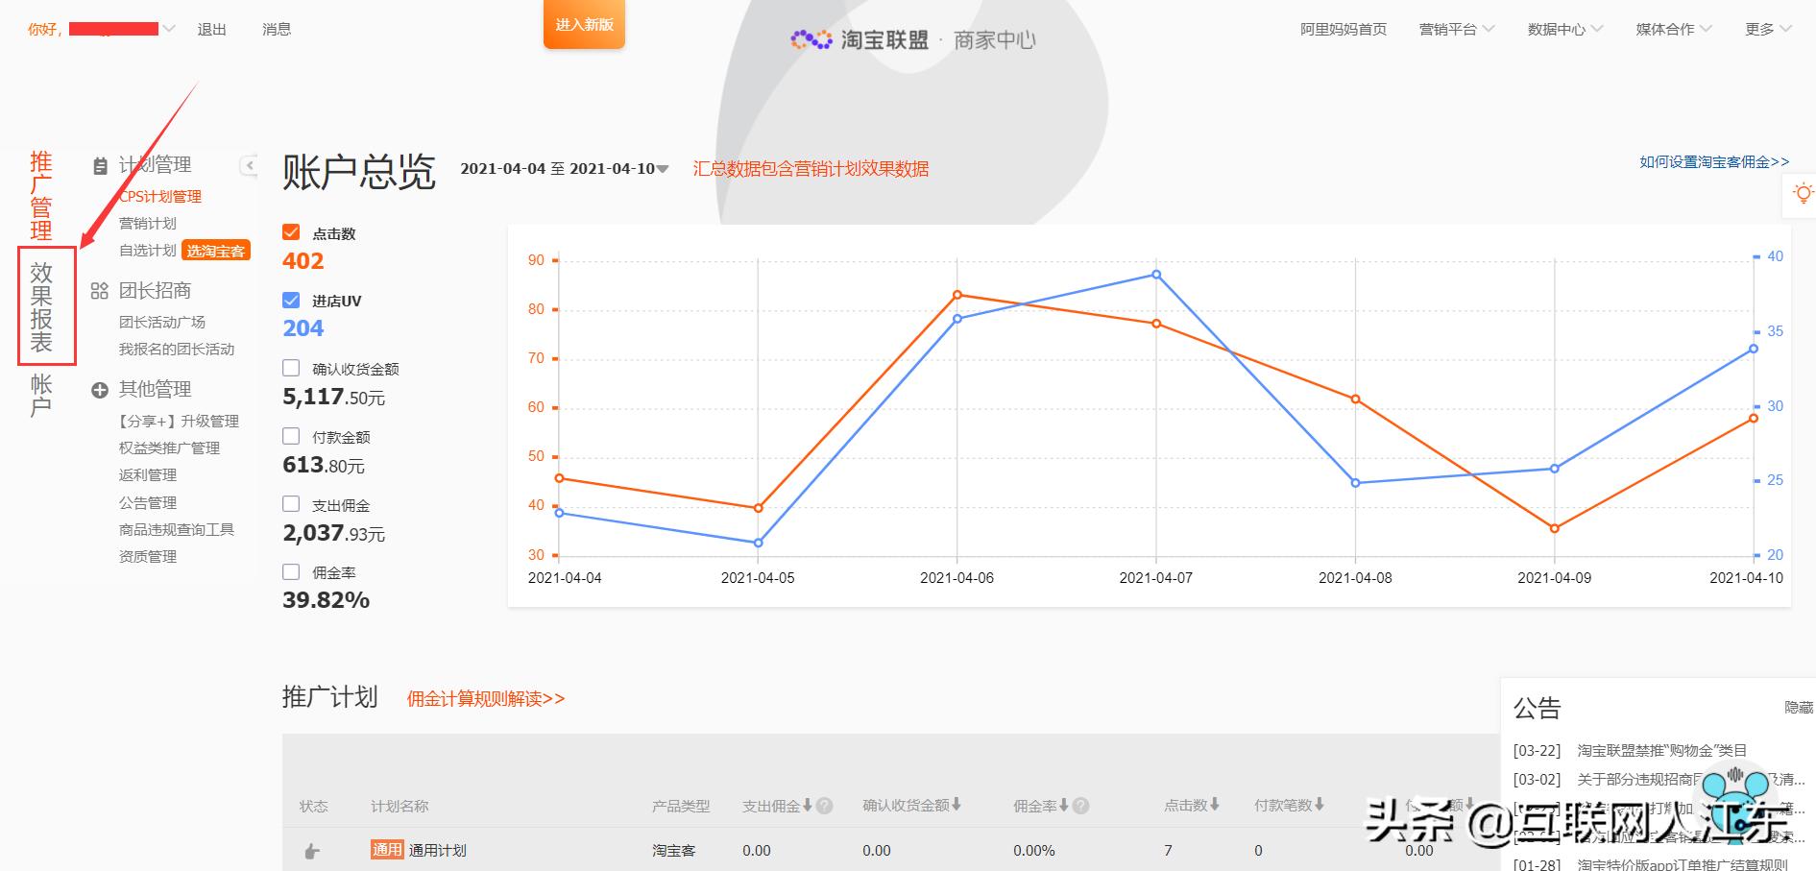The image size is (1816, 871).
Task: Enable the 确认收货金额 checkbox
Action: coord(292,367)
